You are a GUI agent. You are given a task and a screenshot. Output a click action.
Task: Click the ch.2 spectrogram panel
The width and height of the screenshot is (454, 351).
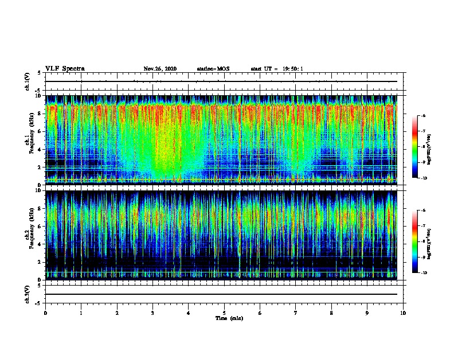tap(221, 235)
